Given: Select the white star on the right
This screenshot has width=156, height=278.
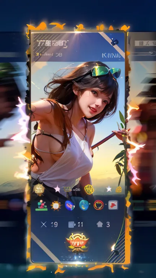Looking at the screenshot, I should point(109,189).
